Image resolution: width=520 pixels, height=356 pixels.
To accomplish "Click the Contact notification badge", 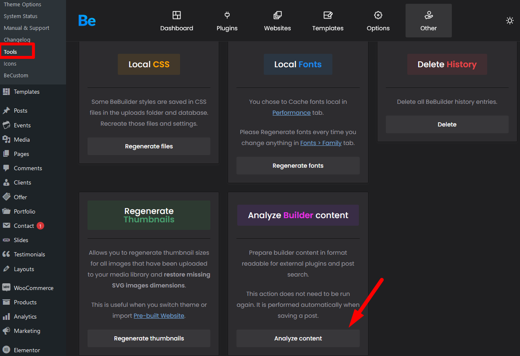I will 40,226.
